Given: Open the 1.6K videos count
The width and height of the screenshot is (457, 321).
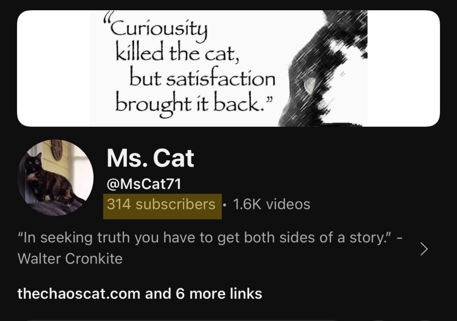Looking at the screenshot, I should (x=272, y=204).
